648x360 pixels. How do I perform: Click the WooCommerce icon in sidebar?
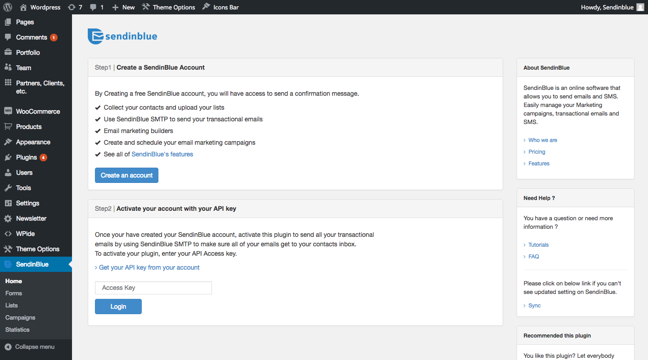pyautogui.click(x=8, y=111)
